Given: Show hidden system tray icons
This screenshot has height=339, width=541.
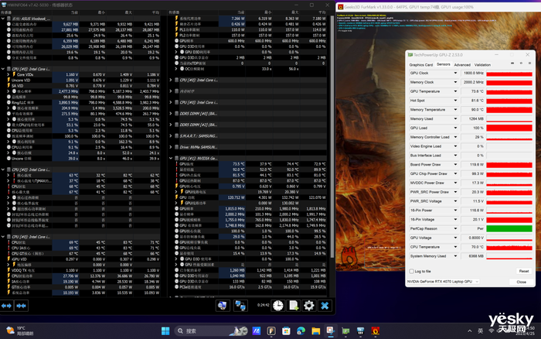Looking at the screenshot, I should coord(470,331).
